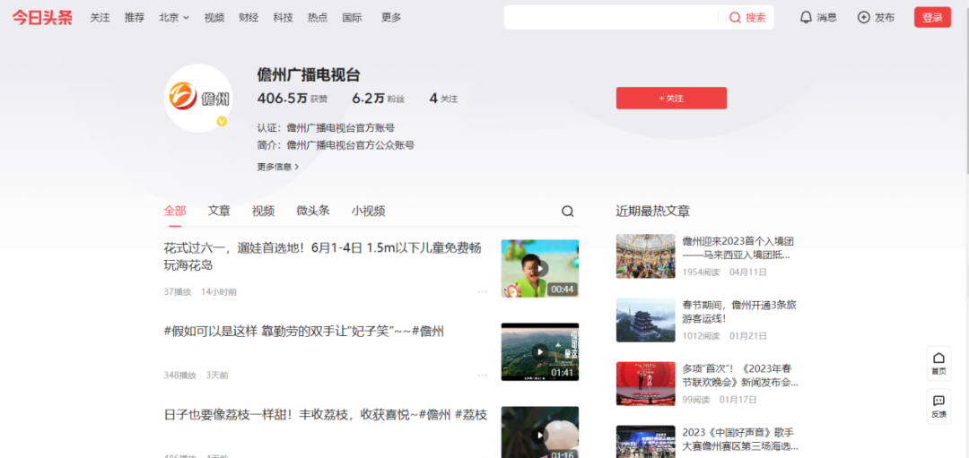Click the 406.5万 获赞 count
This screenshot has height=458, width=969.
[x=292, y=99]
